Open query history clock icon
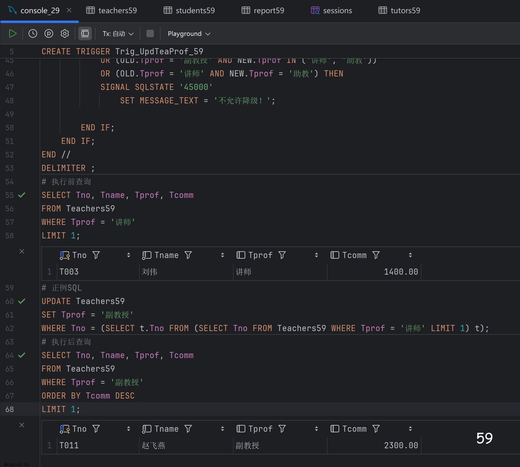 (x=33, y=33)
